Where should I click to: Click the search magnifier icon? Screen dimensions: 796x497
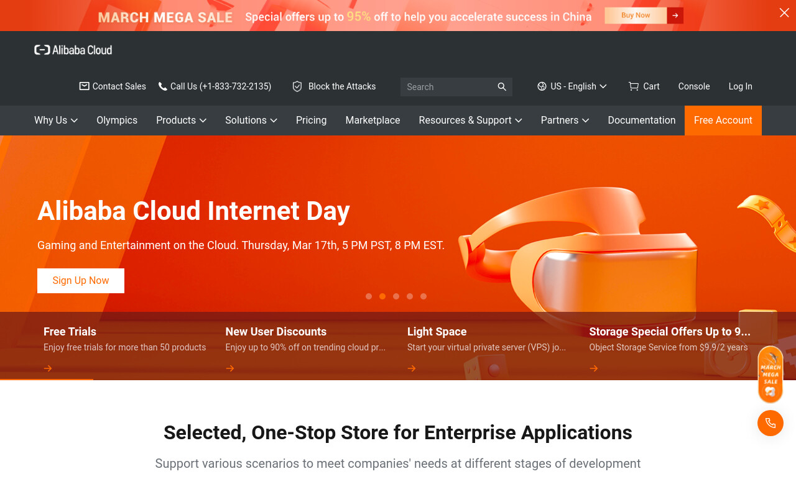[502, 87]
